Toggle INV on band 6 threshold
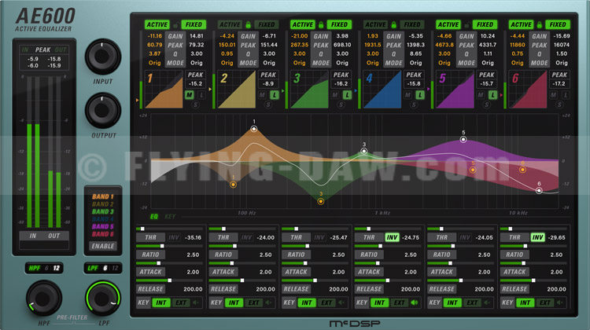590x330 pixels. click(x=538, y=237)
